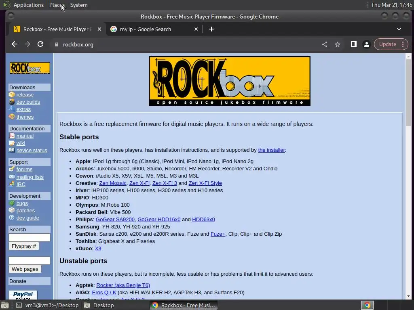Go back to the previous page
This screenshot has height=310, width=414.
[x=15, y=44]
